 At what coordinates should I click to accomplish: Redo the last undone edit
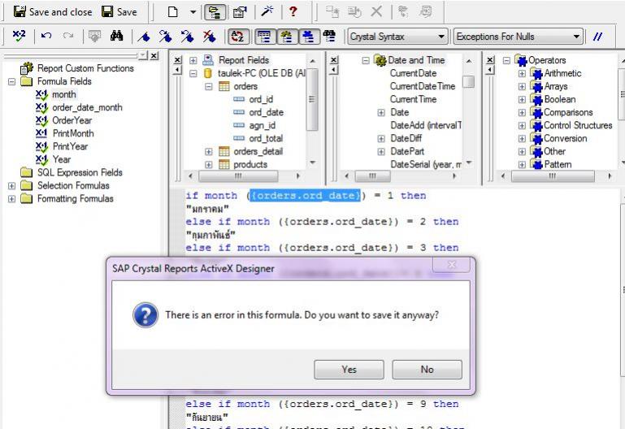pyautogui.click(x=68, y=37)
